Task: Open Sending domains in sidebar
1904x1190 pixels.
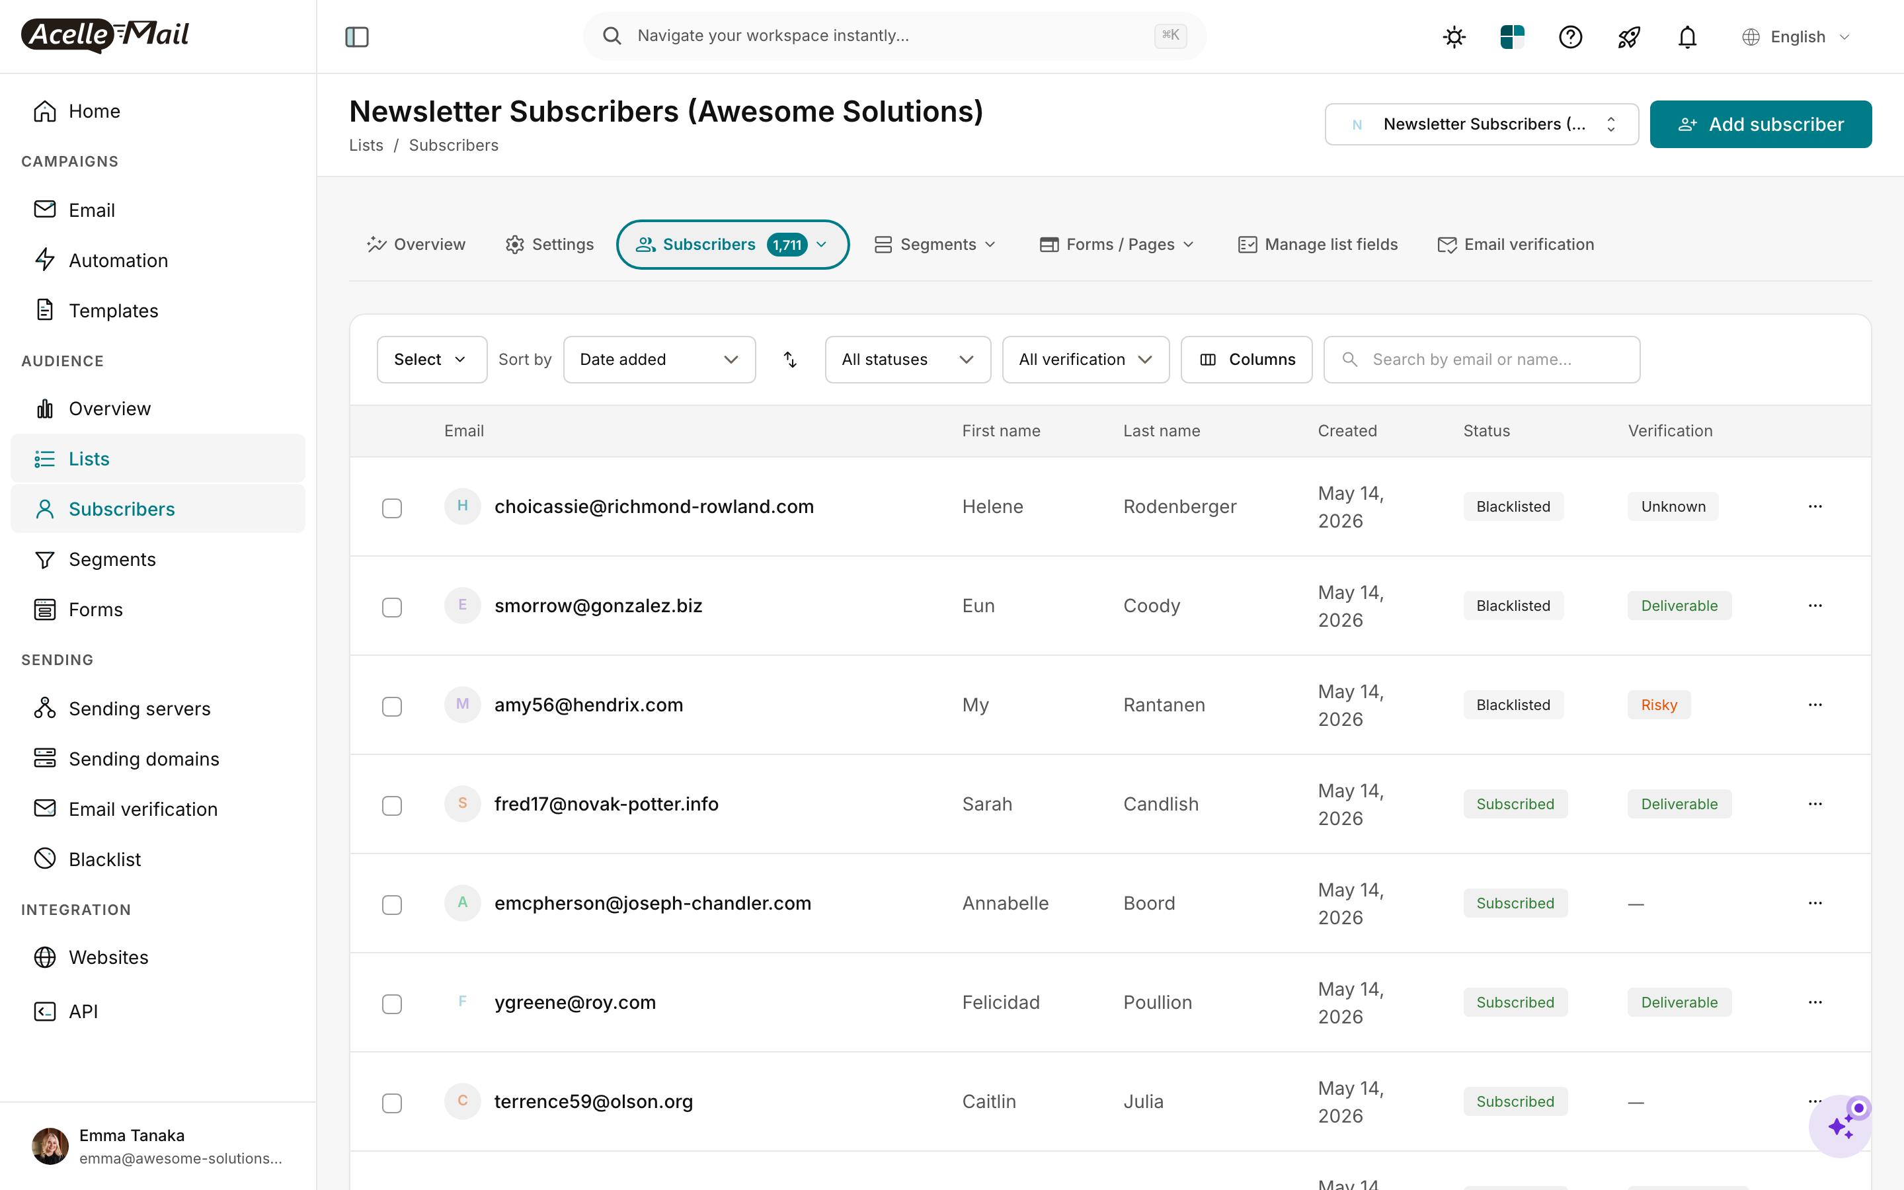Action: coord(157,760)
